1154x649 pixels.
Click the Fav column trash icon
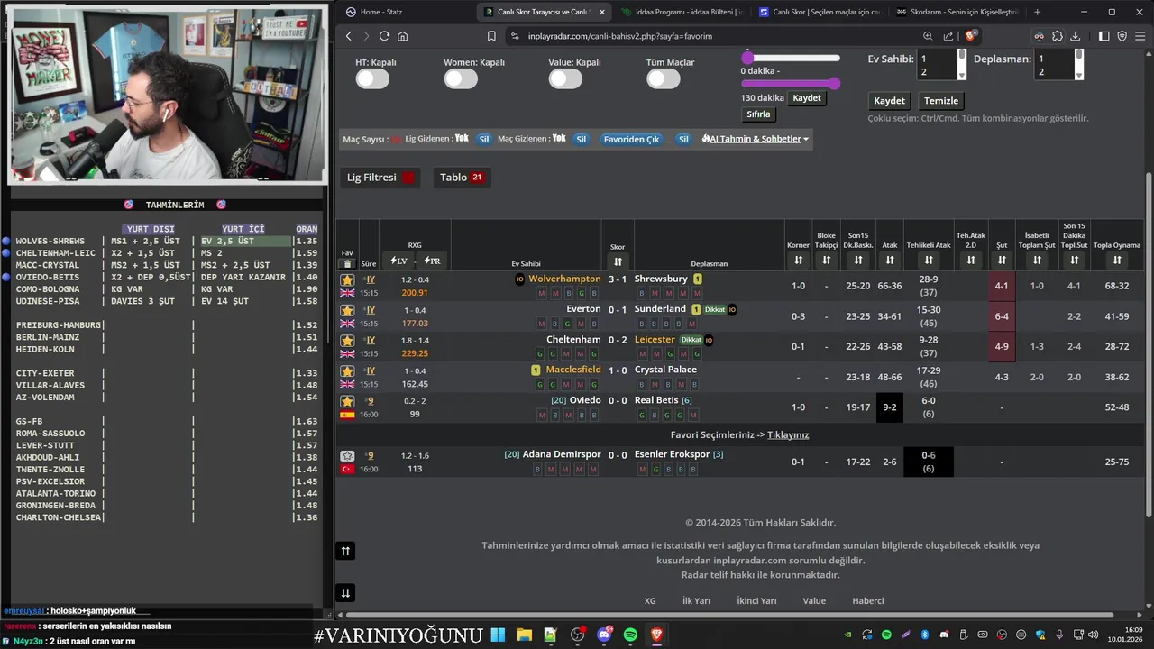347,264
